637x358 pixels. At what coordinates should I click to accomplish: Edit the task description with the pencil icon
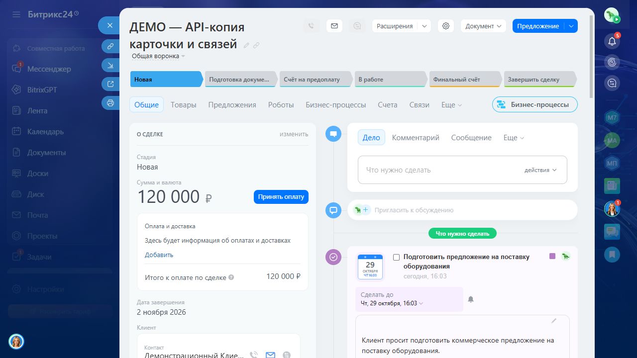pos(554,321)
